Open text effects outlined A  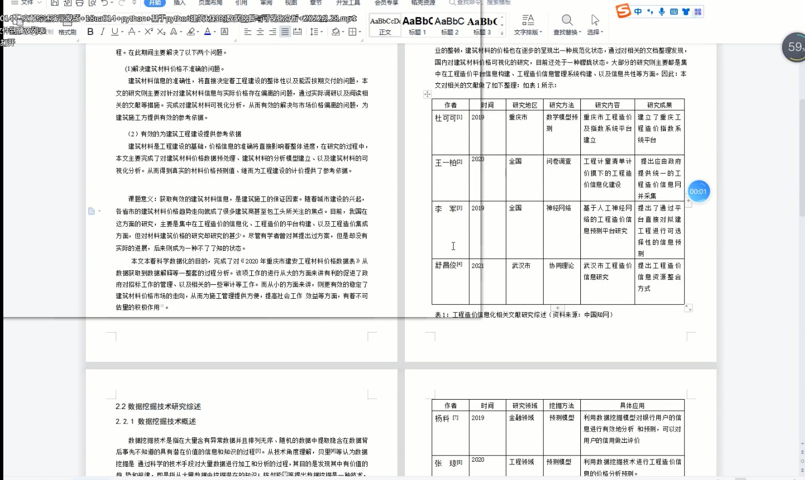click(174, 32)
